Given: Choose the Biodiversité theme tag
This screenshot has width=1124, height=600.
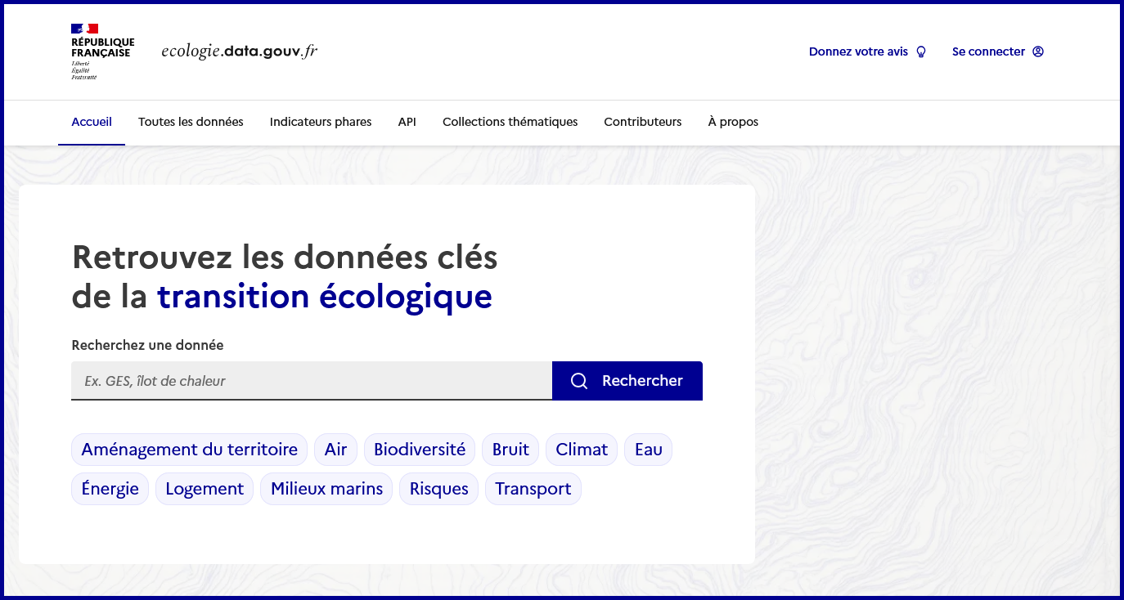Looking at the screenshot, I should coord(419,450).
